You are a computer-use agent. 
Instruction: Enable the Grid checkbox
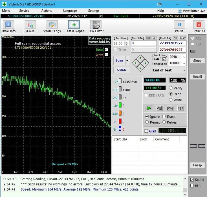pyautogui.click(x=146, y=131)
